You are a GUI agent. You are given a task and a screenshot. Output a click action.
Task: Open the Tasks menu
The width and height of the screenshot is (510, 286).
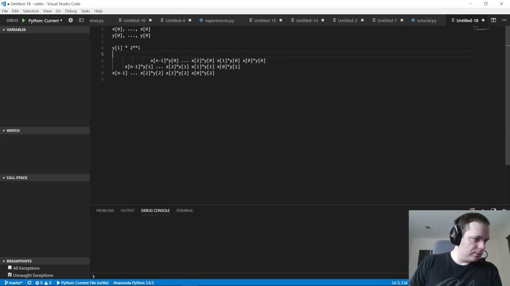click(85, 11)
